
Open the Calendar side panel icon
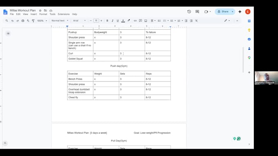click(x=249, y=21)
